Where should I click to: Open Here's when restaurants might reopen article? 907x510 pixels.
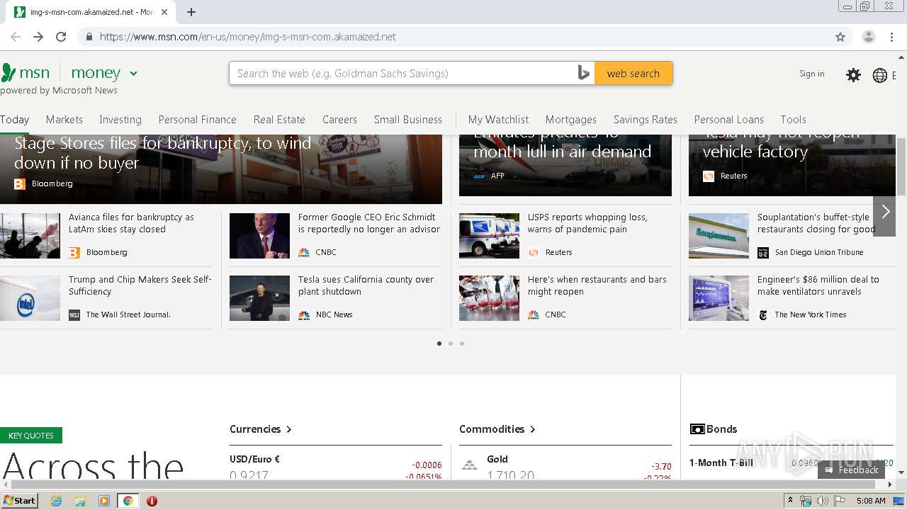point(597,285)
